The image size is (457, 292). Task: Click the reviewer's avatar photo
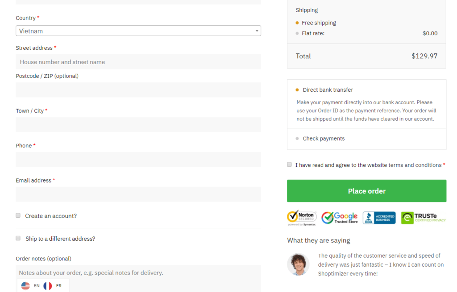click(298, 264)
